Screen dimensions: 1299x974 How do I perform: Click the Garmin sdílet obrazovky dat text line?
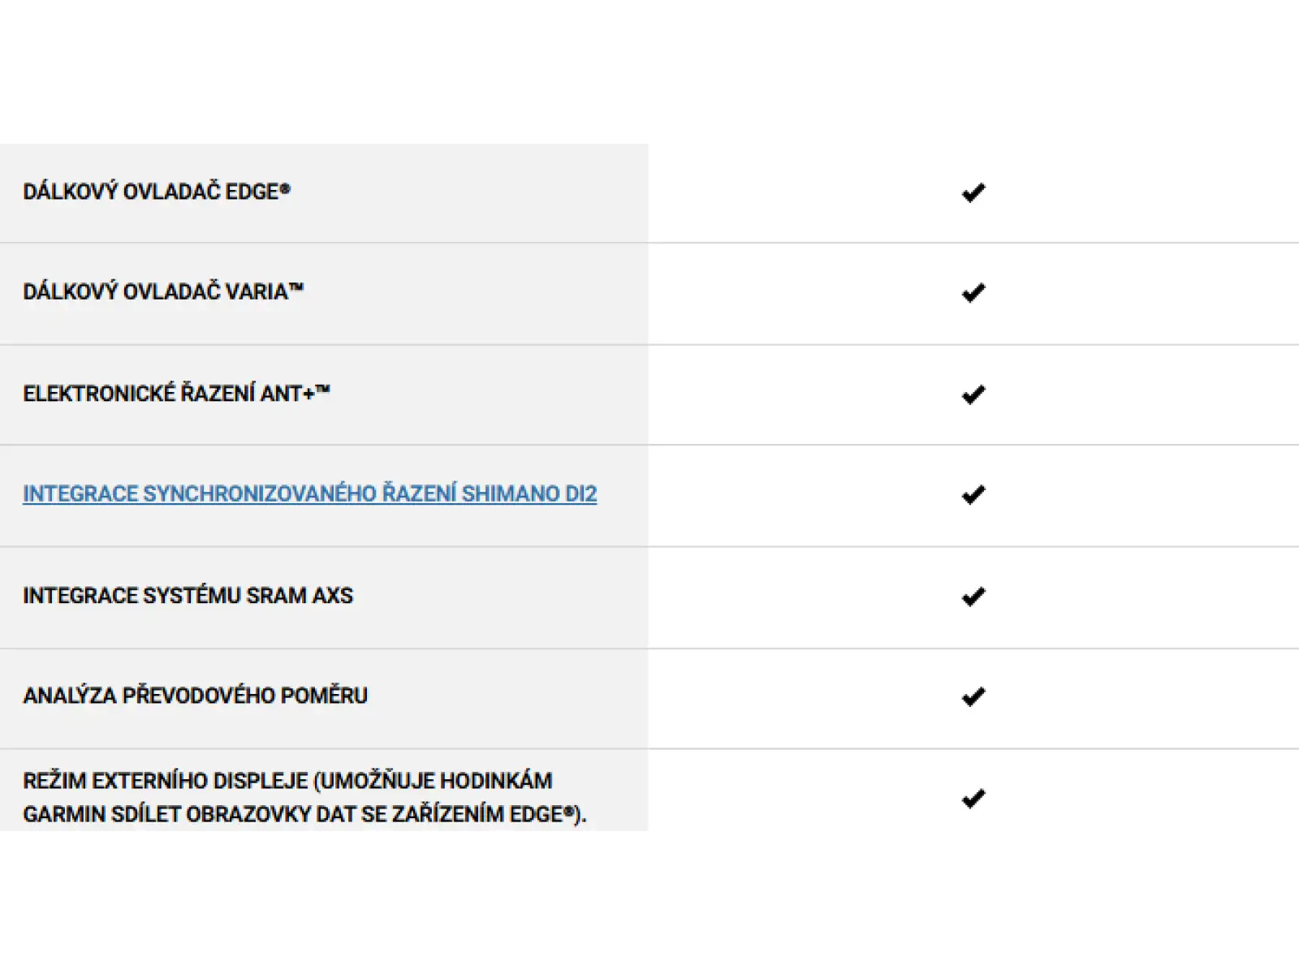tap(304, 814)
